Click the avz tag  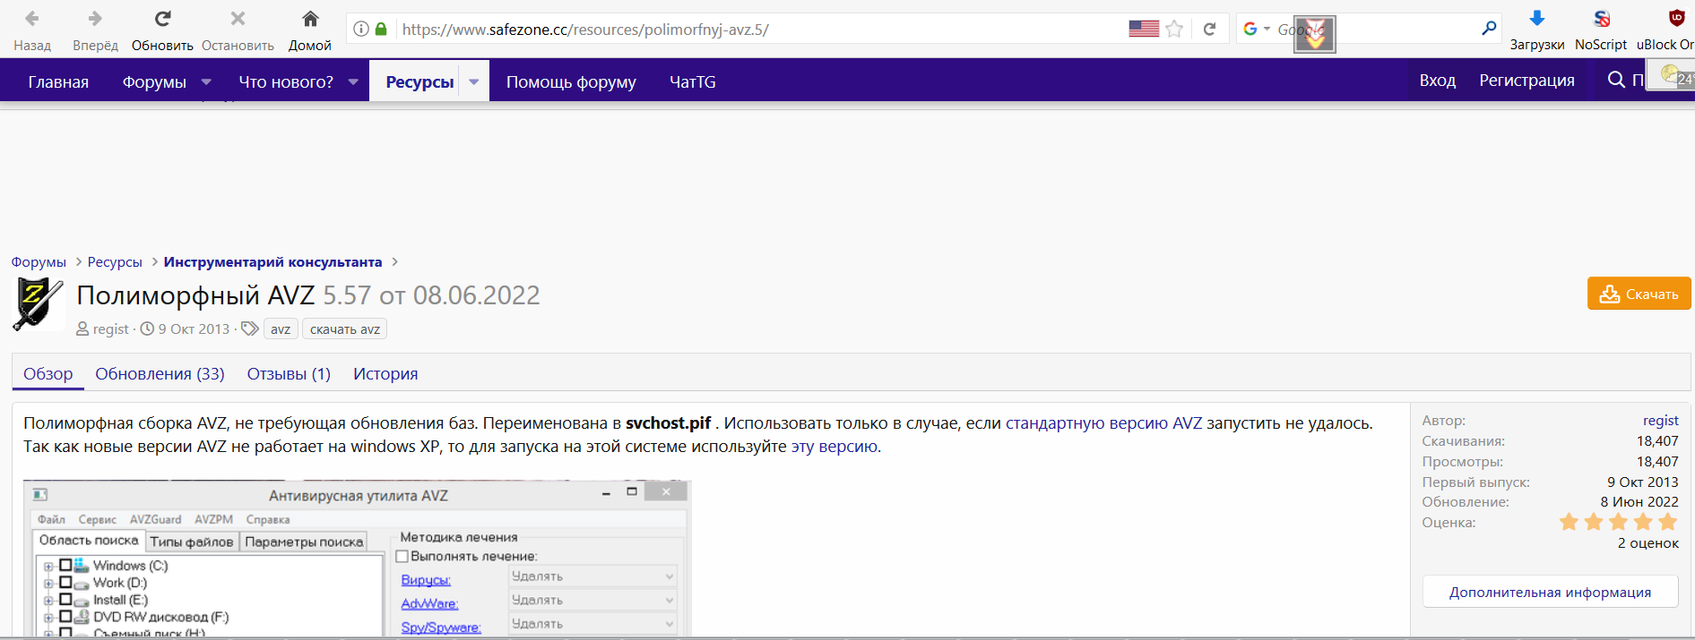coord(281,329)
